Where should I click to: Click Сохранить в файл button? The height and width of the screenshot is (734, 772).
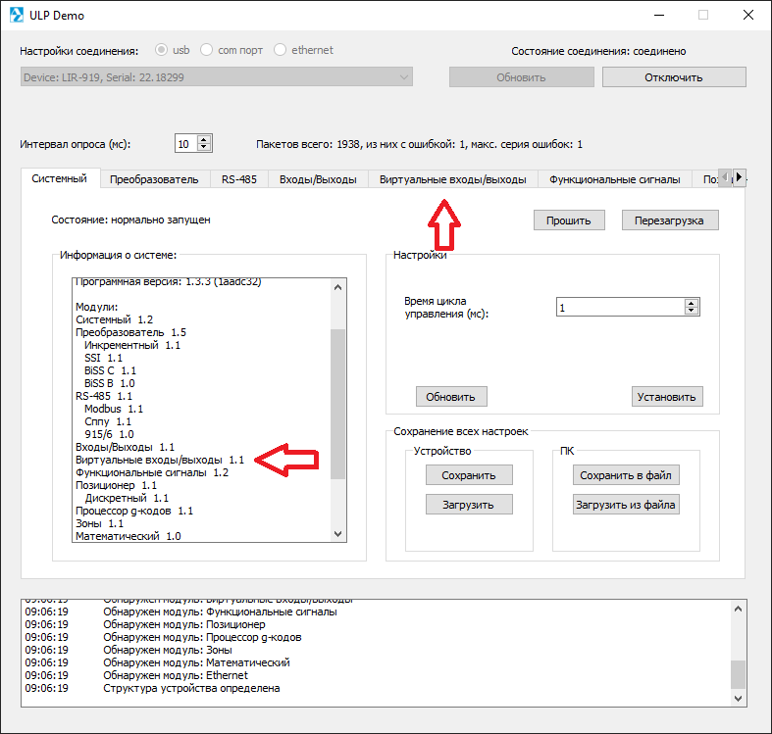626,475
